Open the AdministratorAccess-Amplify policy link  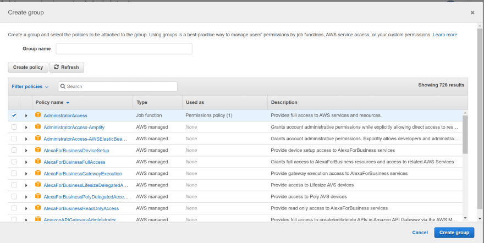pyautogui.click(x=74, y=128)
